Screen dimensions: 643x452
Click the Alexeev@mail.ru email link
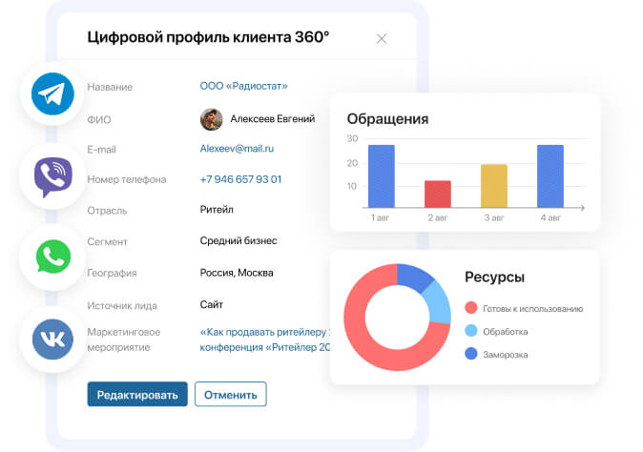point(237,149)
